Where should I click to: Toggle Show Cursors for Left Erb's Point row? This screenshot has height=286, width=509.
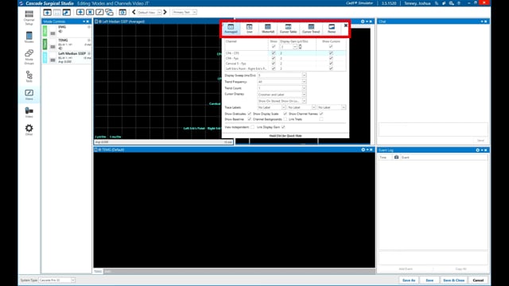(331, 68)
